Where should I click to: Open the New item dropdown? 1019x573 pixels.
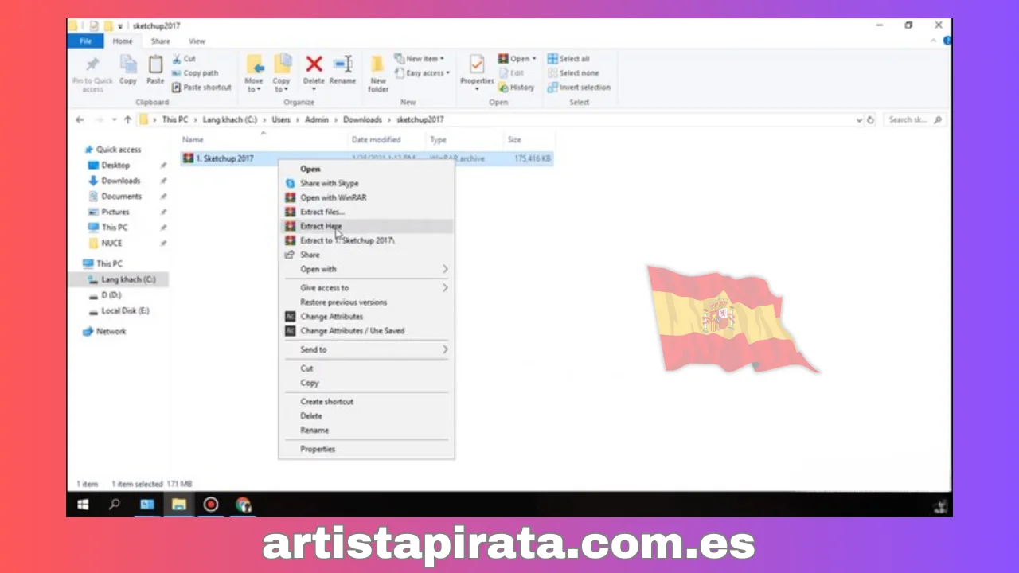420,59
